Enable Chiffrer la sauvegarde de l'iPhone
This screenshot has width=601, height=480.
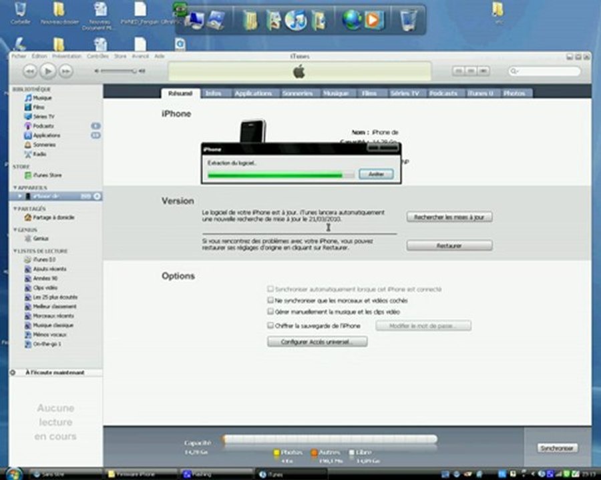[x=270, y=325]
